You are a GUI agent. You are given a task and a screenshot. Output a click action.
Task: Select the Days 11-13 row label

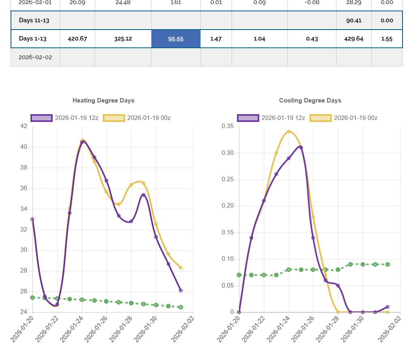[34, 20]
